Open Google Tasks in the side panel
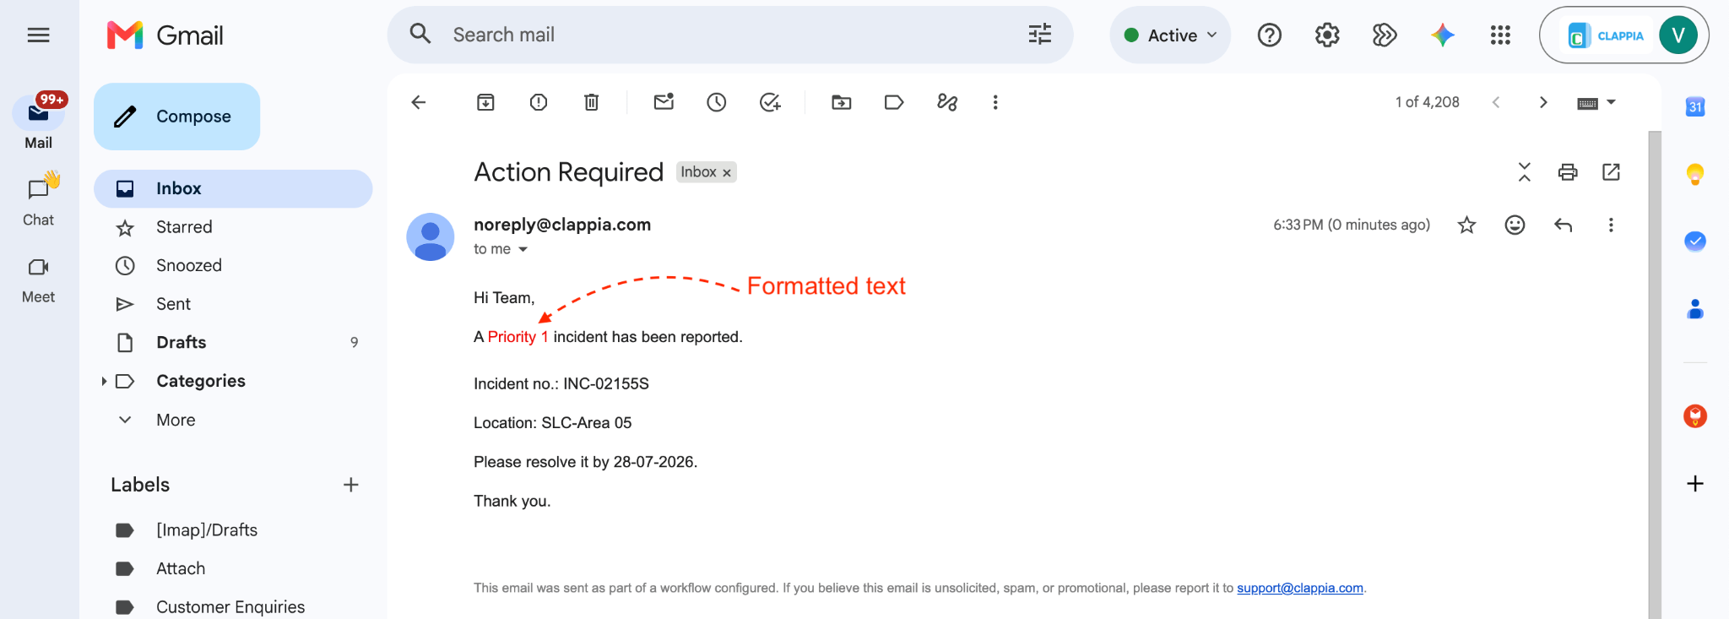The width and height of the screenshot is (1729, 619). [1695, 242]
